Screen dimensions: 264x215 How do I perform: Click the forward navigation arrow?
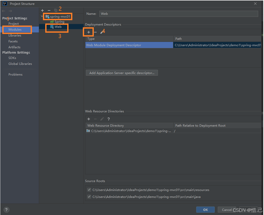click(x=10, y=11)
